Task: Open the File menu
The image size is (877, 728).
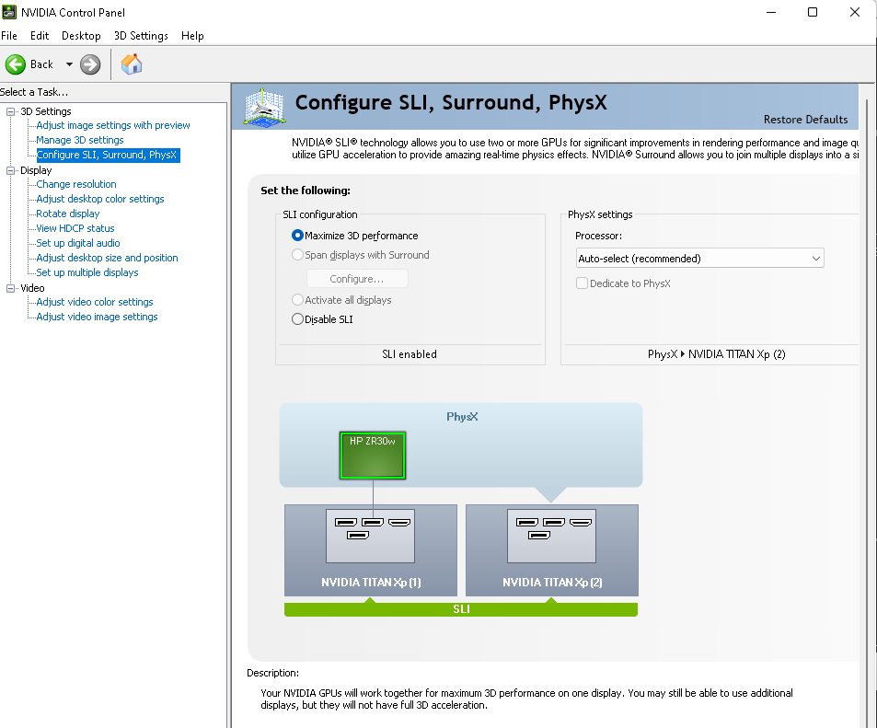Action: point(9,36)
